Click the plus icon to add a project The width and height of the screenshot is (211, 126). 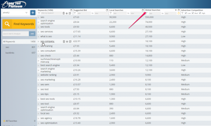point(33,13)
